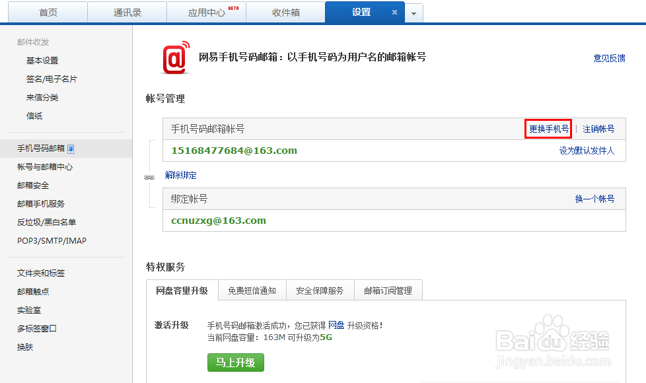Open the 通讯录 tab

click(127, 13)
